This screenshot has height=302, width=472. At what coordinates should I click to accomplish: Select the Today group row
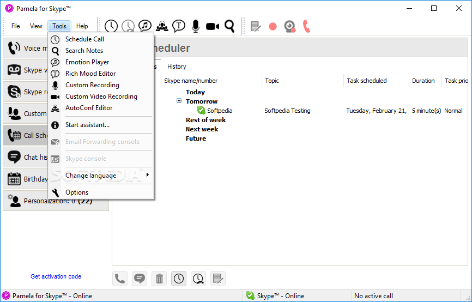pos(195,92)
